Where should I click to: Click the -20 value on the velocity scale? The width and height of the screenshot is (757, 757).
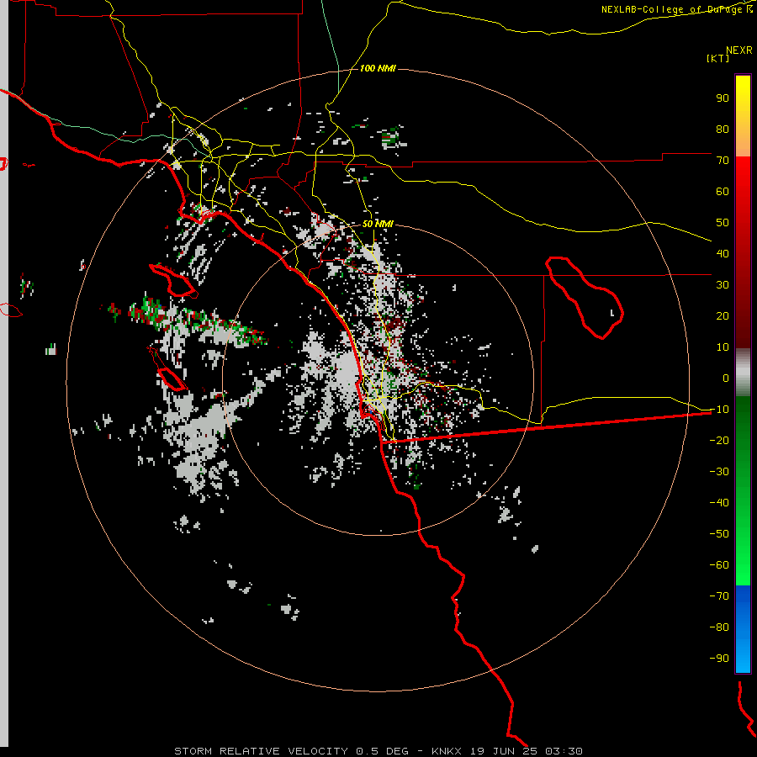[x=719, y=440]
